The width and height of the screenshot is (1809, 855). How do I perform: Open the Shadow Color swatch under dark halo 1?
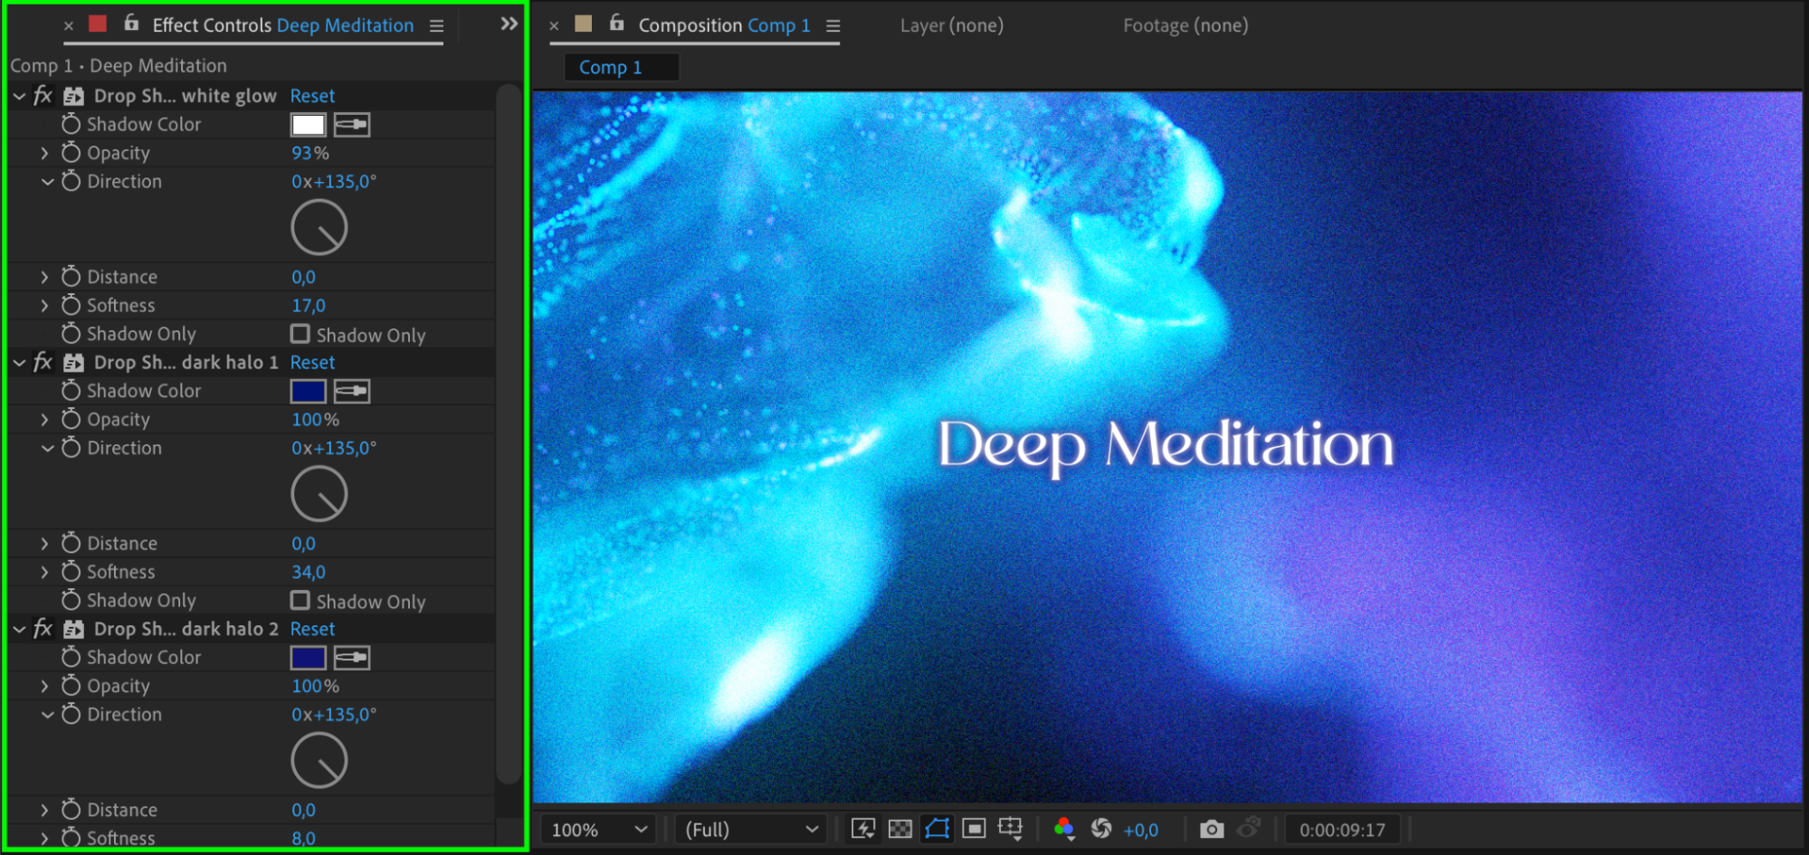point(309,392)
